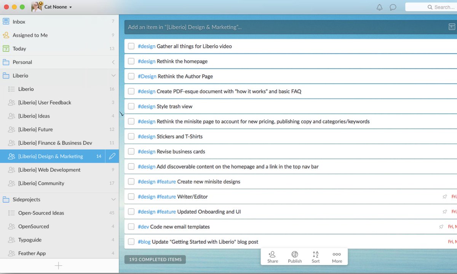Collapse the Sideprojects folder chevron
The image size is (457, 274).
coord(113,199)
